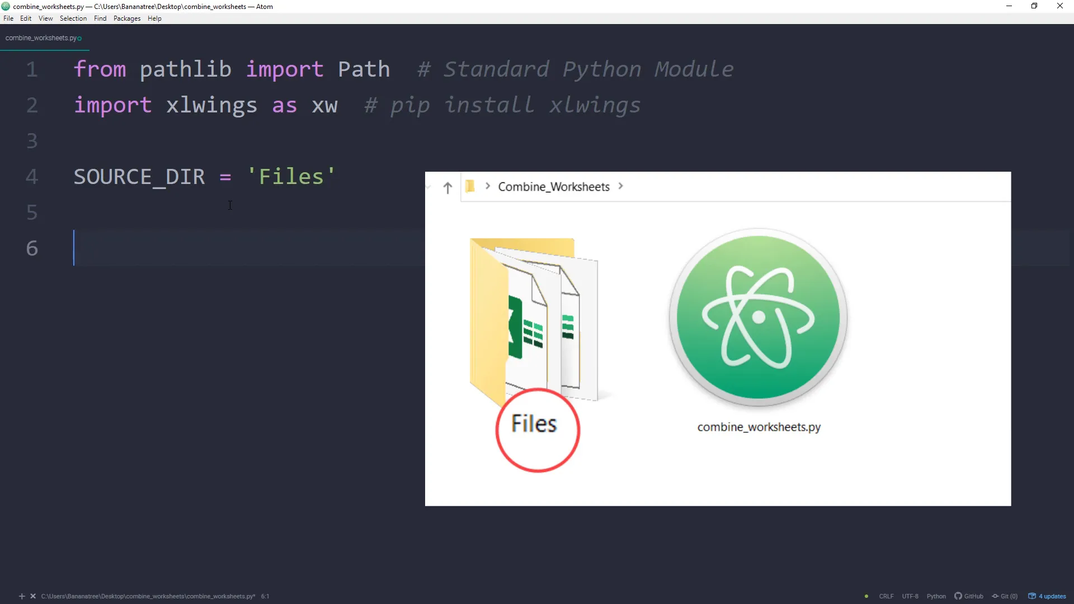Viewport: 1074px width, 604px height.
Task: Expand the breadcrumb chevron after Combine_Worksheets
Action: 621,186
